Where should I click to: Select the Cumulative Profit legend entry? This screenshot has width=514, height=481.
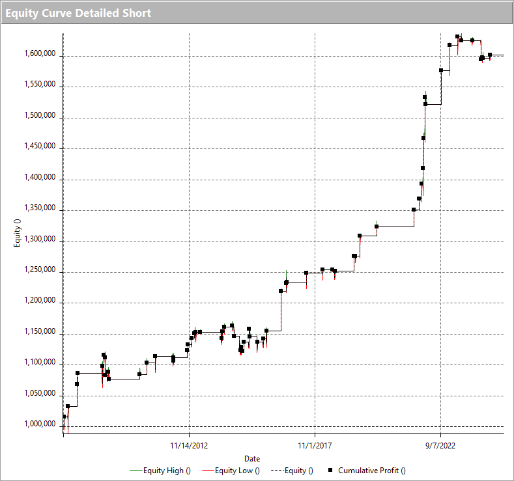point(367,471)
